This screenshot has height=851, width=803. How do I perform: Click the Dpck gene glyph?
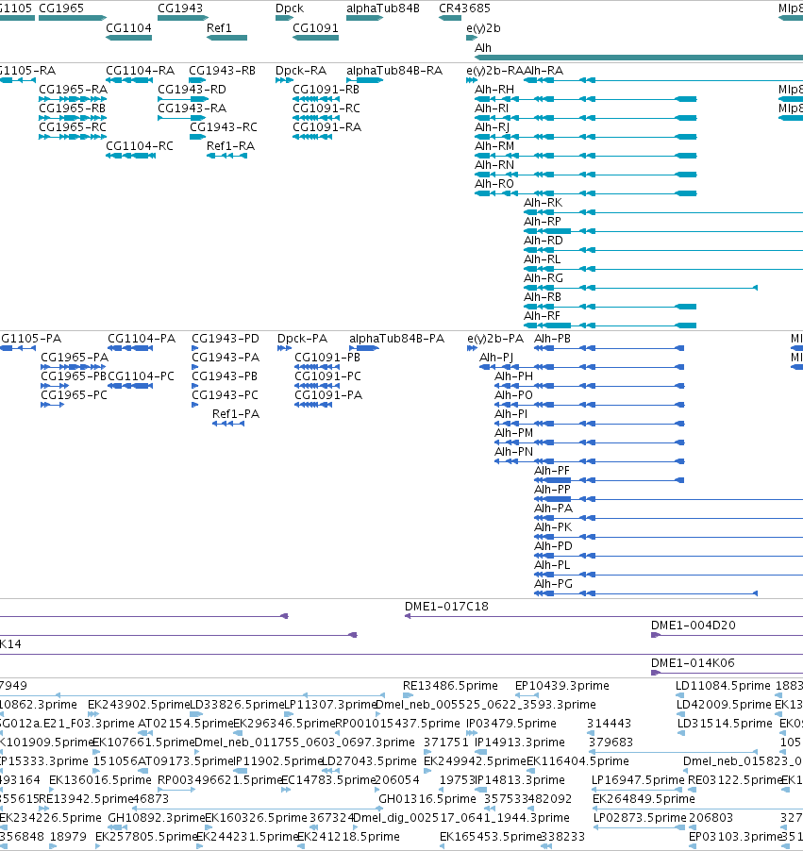click(285, 18)
